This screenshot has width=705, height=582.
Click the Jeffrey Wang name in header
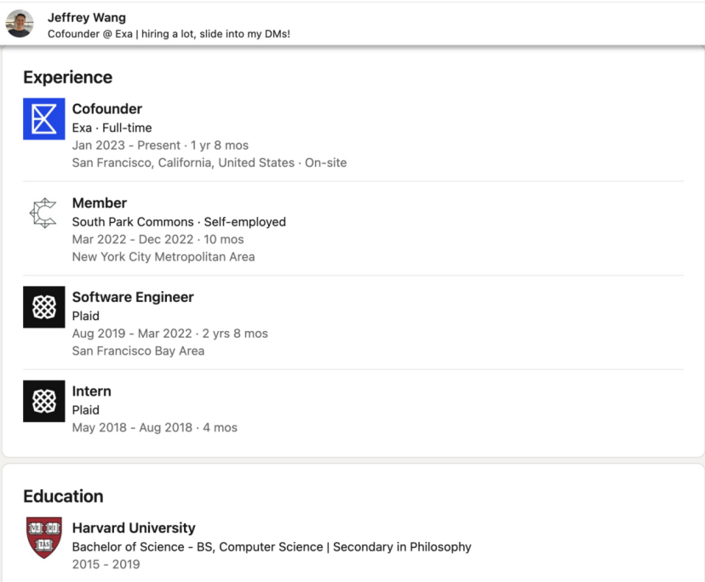(x=87, y=18)
